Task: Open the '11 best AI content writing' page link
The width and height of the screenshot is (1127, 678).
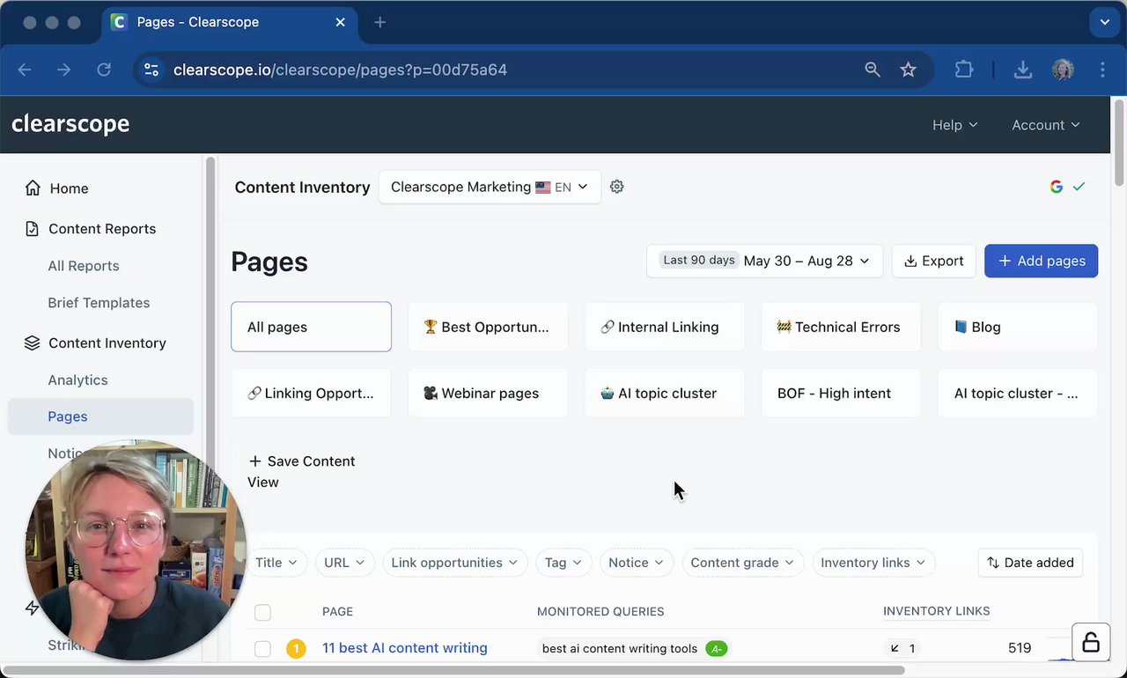Action: pyautogui.click(x=405, y=648)
